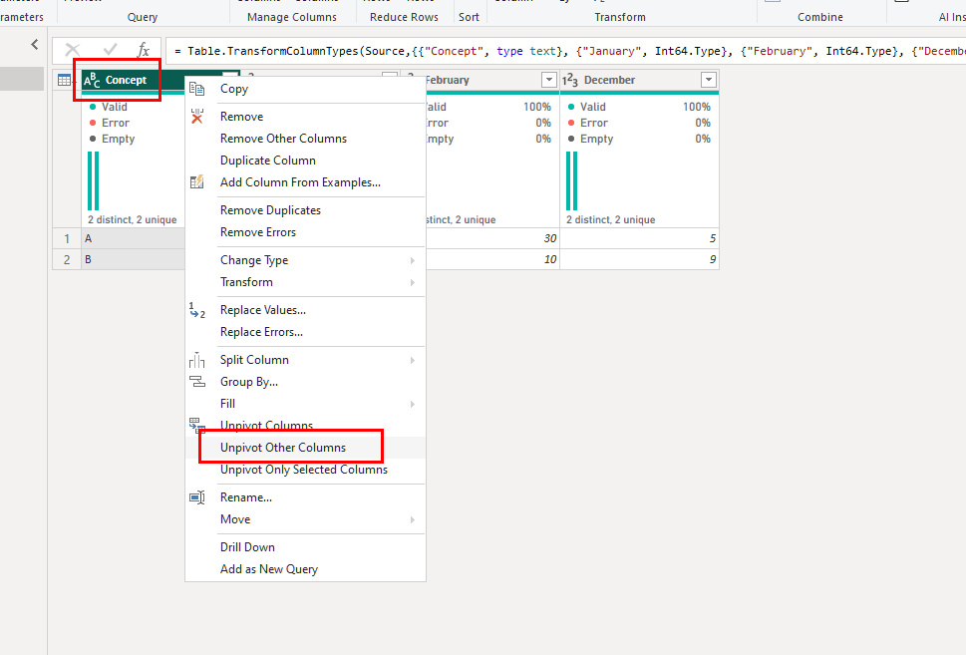Open February column filter dropdown
The width and height of the screenshot is (966, 655).
pos(549,80)
